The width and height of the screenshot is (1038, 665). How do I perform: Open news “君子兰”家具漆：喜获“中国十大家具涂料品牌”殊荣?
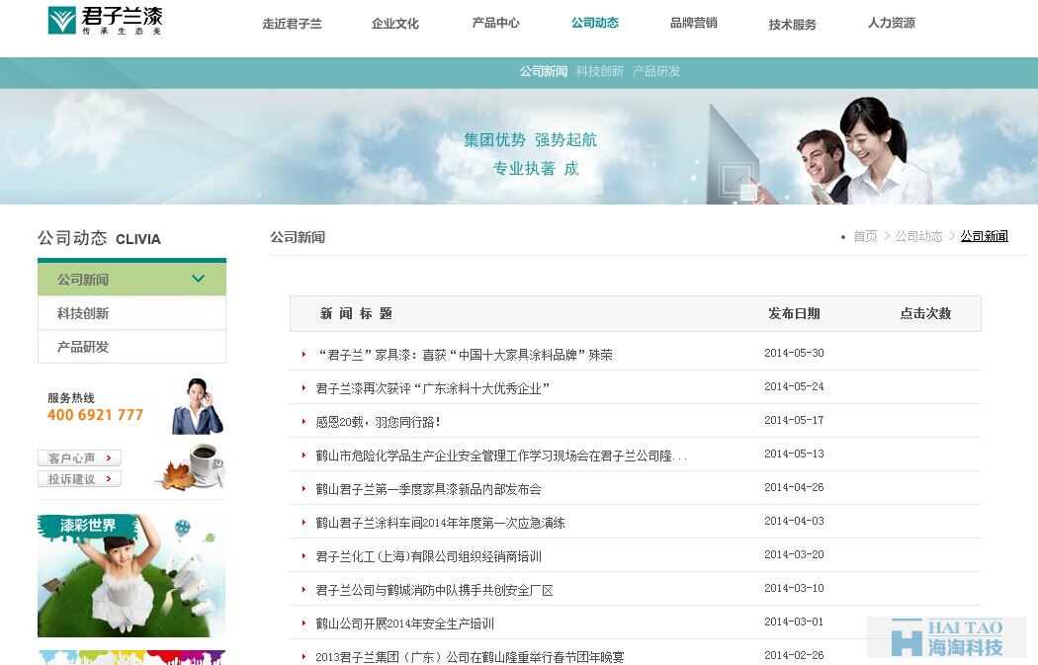tap(464, 355)
